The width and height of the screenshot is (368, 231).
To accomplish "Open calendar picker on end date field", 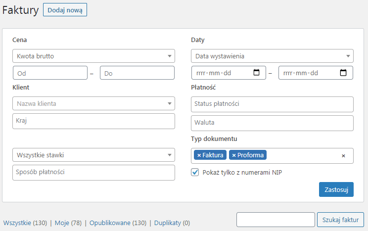I will click(343, 73).
